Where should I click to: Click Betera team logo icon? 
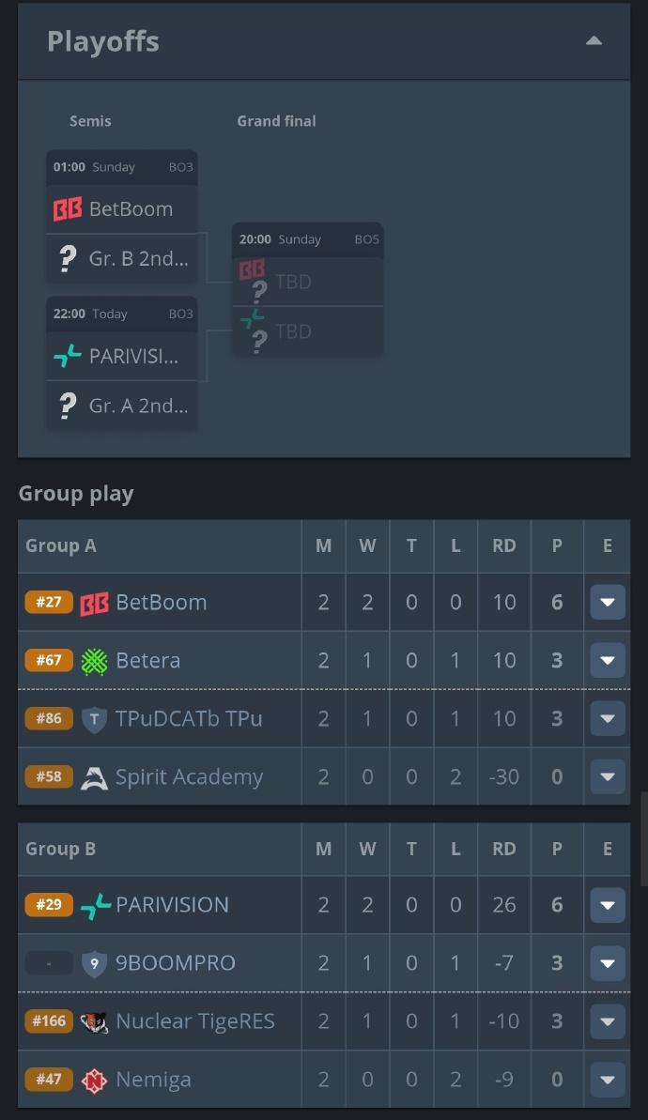[x=95, y=661]
